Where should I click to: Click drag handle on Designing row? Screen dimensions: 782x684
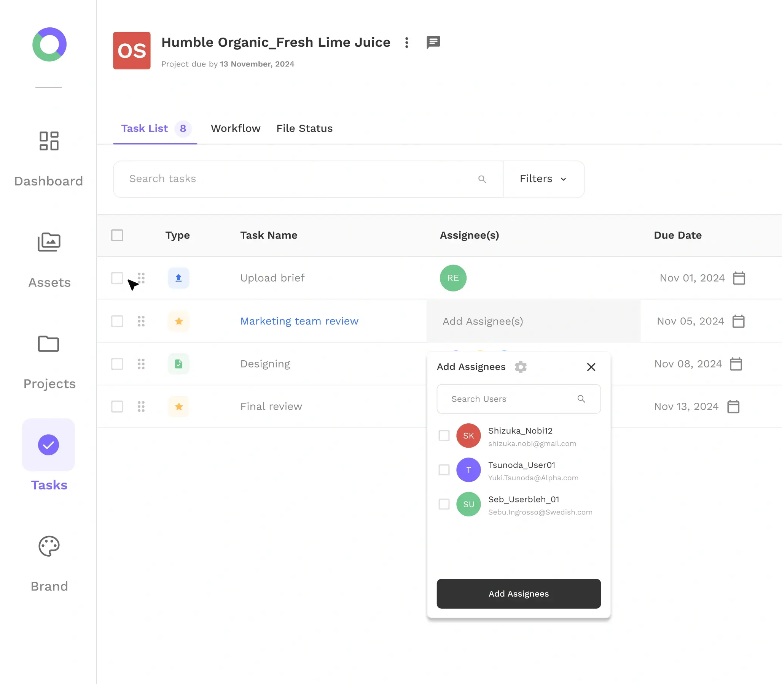[x=141, y=364]
